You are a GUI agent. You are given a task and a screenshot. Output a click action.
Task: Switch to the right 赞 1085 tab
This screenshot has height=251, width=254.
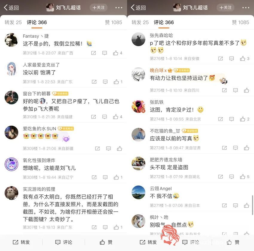point(240,22)
